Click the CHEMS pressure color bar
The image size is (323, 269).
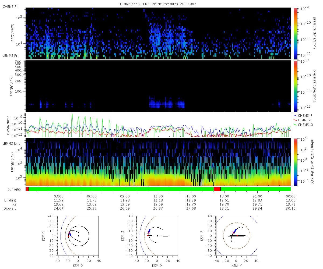296,33
